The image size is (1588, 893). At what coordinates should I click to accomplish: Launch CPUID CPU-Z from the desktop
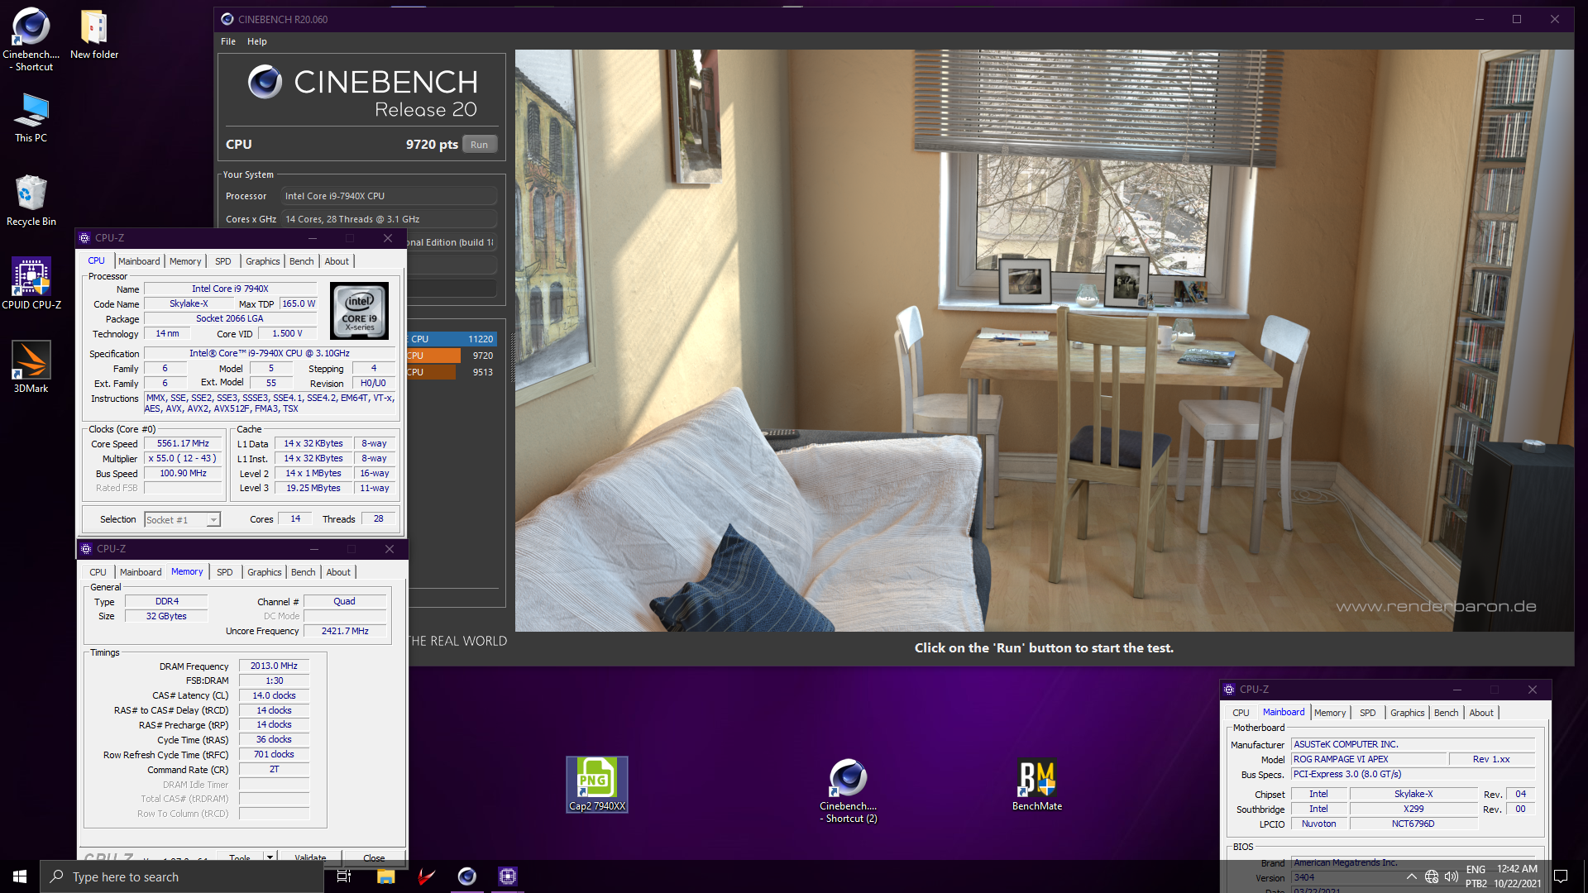coord(31,283)
